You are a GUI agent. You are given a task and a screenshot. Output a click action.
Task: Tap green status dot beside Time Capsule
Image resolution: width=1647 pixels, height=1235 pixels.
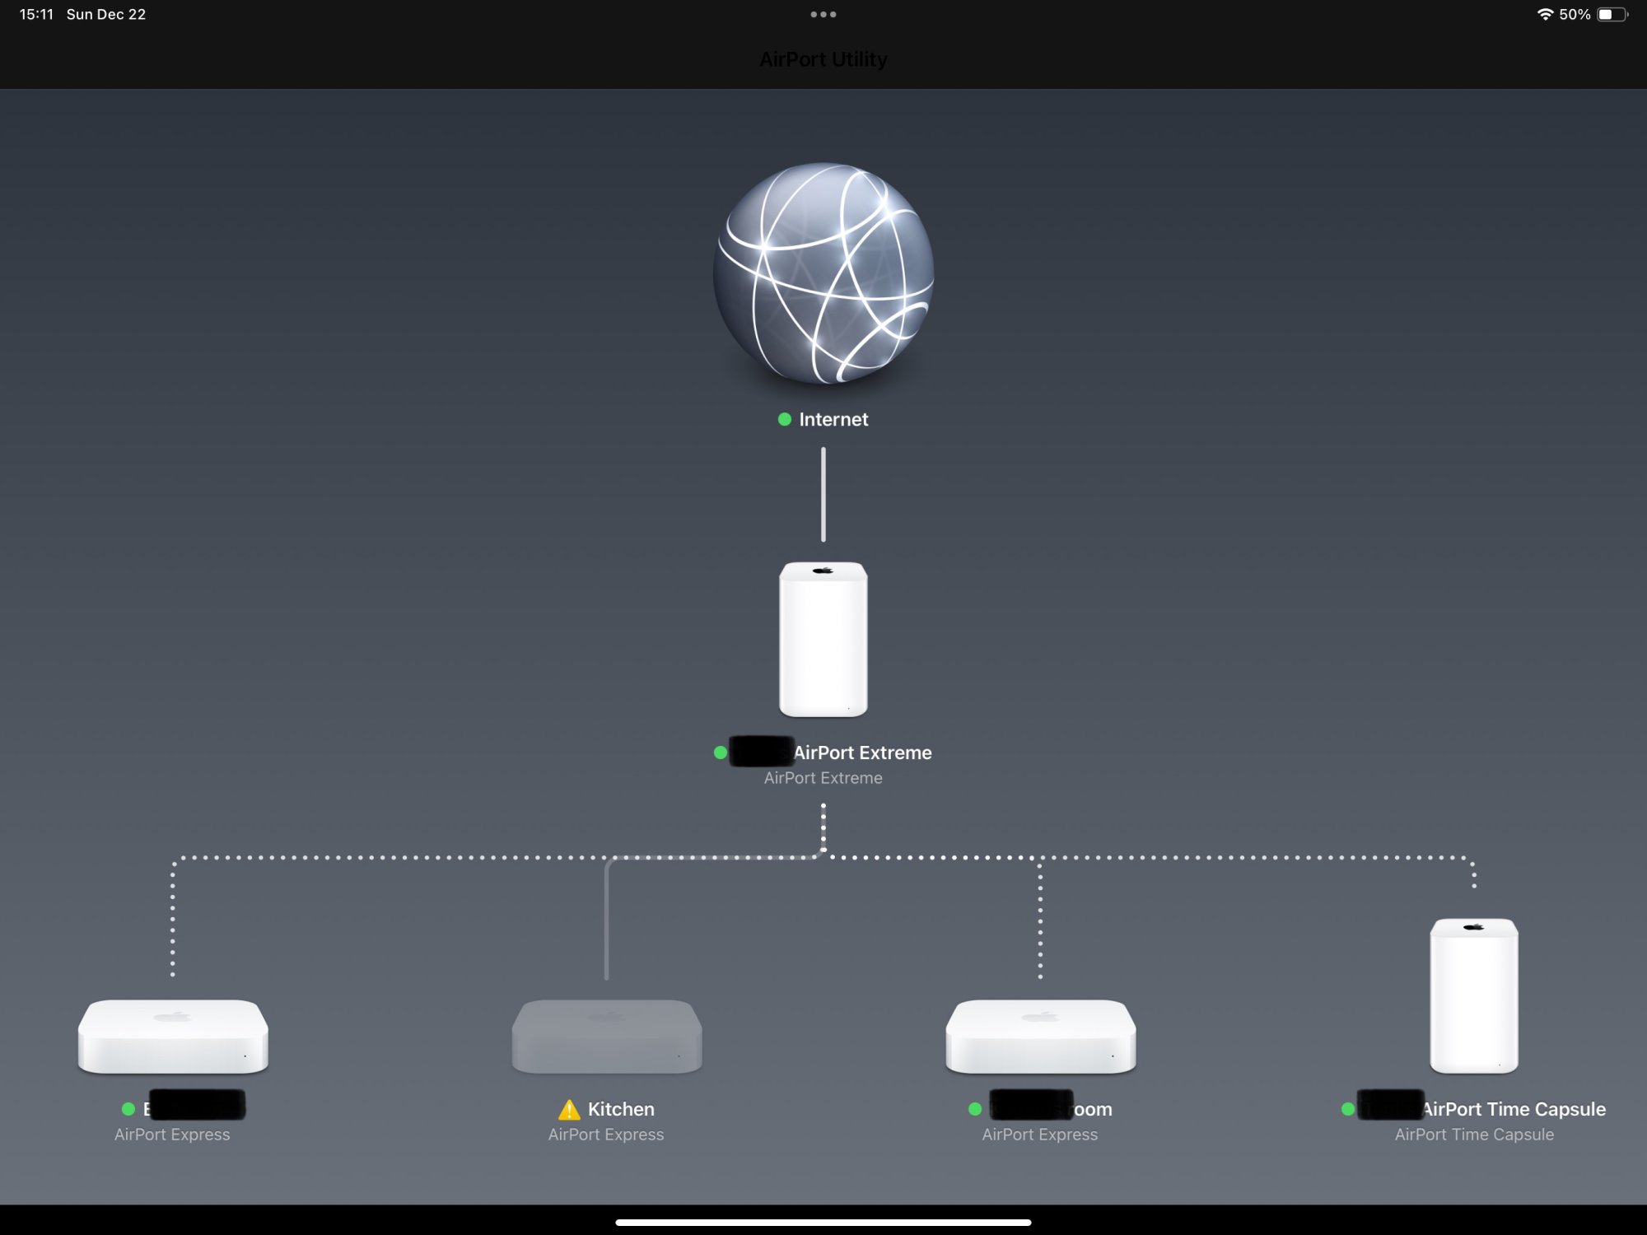[1348, 1109]
